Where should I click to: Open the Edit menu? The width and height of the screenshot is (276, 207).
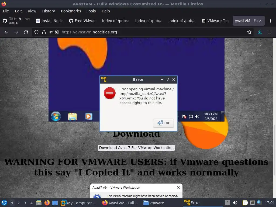click(x=18, y=11)
